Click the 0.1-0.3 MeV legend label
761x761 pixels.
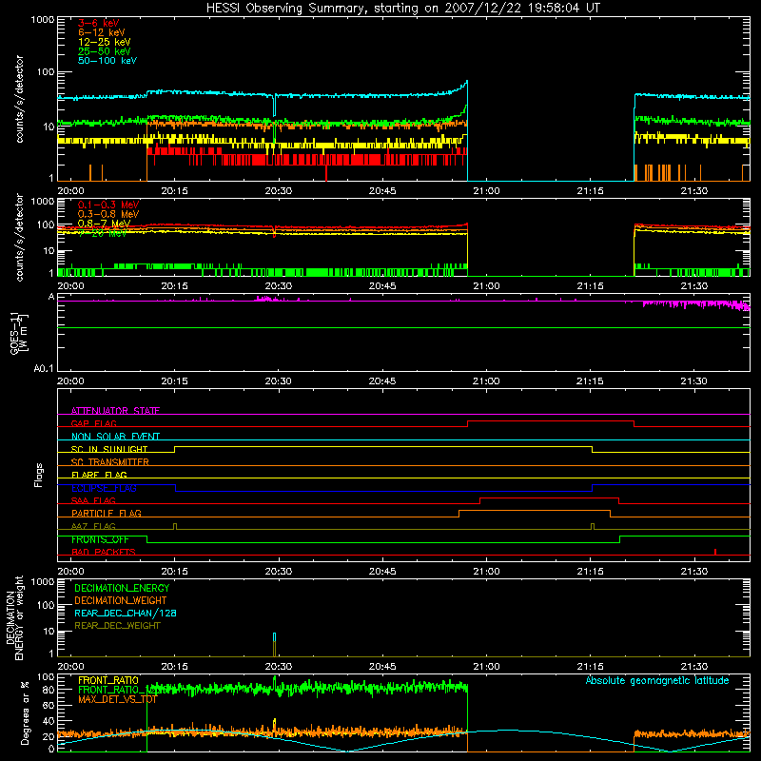pyautogui.click(x=108, y=205)
